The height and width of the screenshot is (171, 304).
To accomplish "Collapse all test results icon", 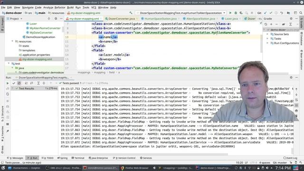I will [x=44, y=83].
